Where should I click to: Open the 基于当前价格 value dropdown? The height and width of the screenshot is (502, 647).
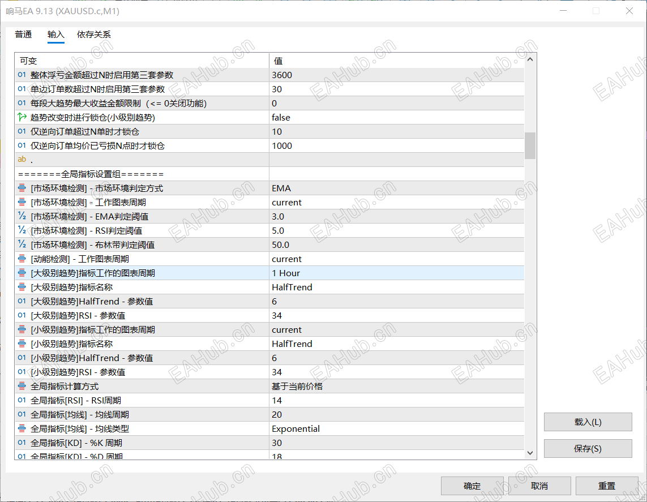[x=397, y=386]
